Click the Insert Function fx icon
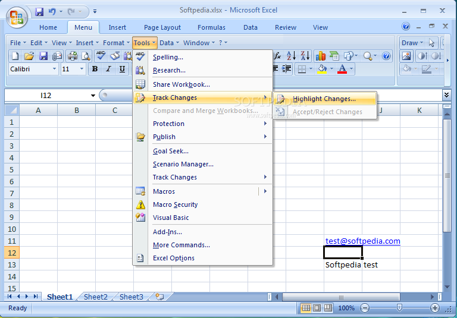Image resolution: width=457 pixels, height=318 pixels. pyautogui.click(x=278, y=56)
